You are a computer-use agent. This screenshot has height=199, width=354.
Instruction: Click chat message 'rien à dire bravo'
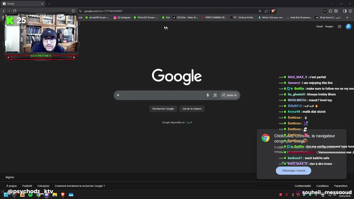pyautogui.click(x=321, y=164)
